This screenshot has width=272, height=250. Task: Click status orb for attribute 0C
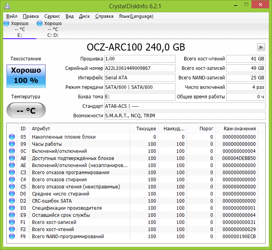[12, 151]
